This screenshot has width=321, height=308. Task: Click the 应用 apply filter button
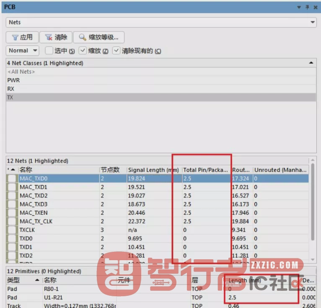coord(22,37)
